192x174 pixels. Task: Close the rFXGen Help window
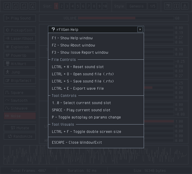coord(140,29)
